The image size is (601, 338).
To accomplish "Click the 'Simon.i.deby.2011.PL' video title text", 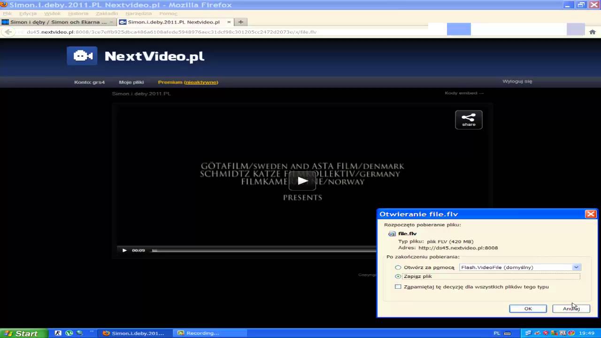I will coord(141,94).
